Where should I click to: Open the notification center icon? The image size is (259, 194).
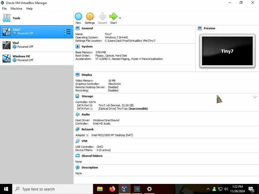[251, 189]
